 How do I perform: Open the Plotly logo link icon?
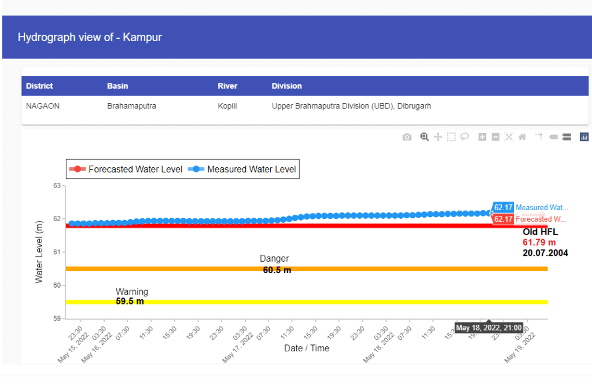pyautogui.click(x=584, y=137)
